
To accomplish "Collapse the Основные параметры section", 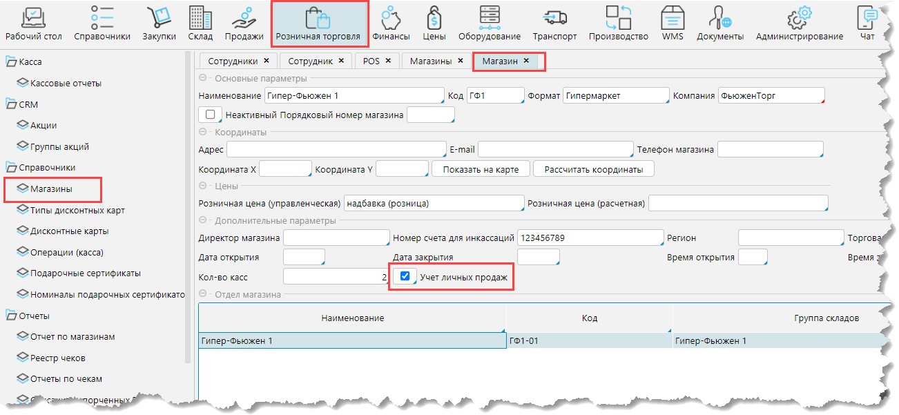I will tap(203, 79).
